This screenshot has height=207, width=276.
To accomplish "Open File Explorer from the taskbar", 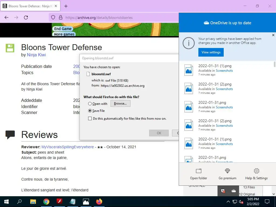I will click(x=33, y=202).
